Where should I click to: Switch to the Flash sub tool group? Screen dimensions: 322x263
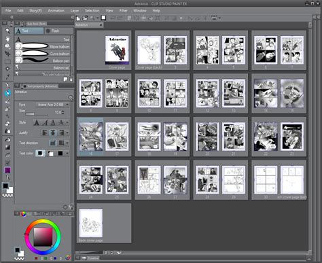[x=59, y=31]
